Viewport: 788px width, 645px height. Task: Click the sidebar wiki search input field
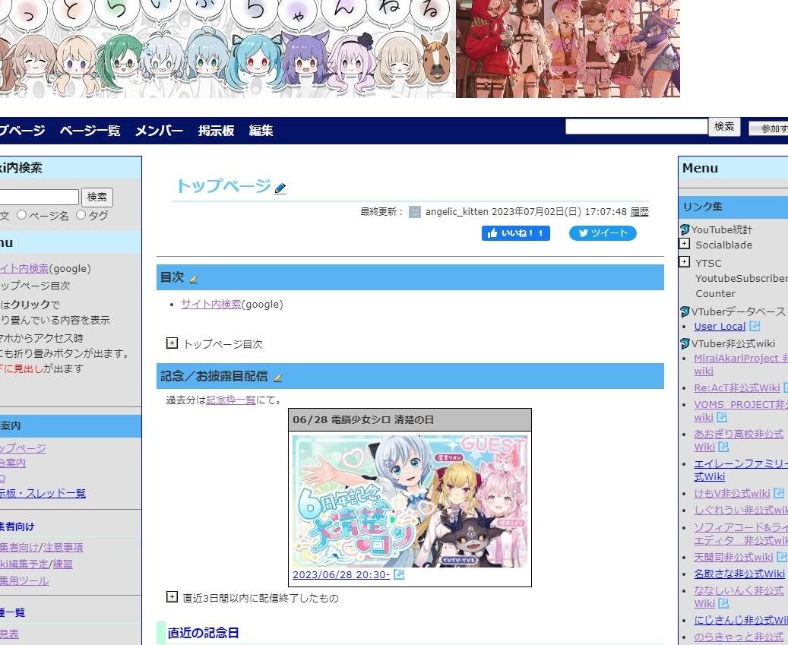[39, 197]
